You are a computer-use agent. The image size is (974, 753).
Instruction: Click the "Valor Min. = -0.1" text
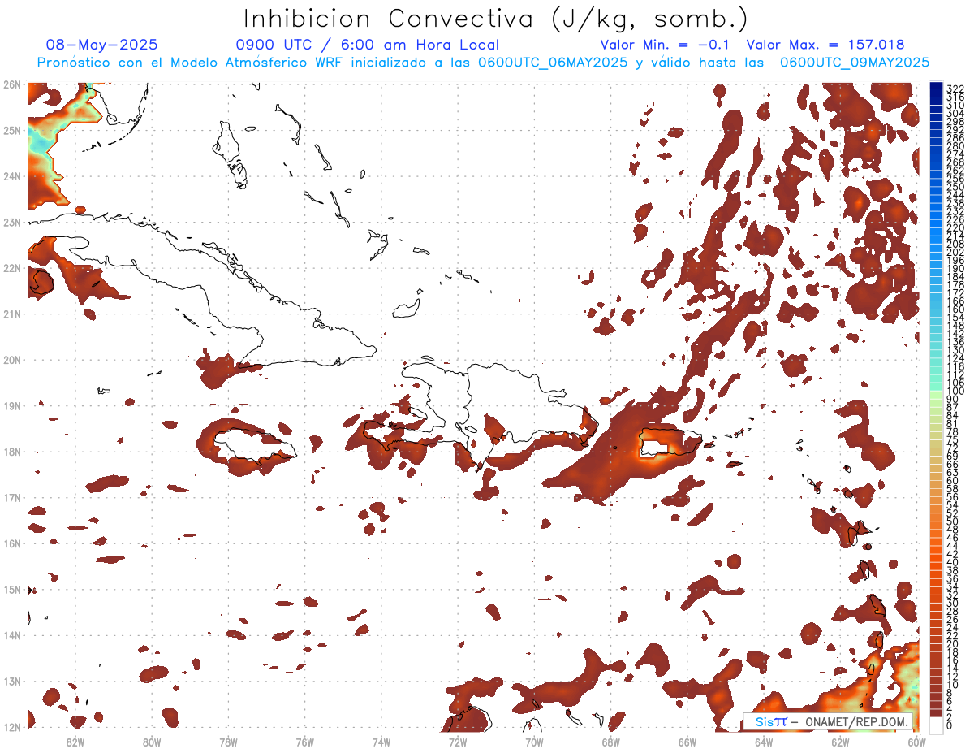(666, 45)
